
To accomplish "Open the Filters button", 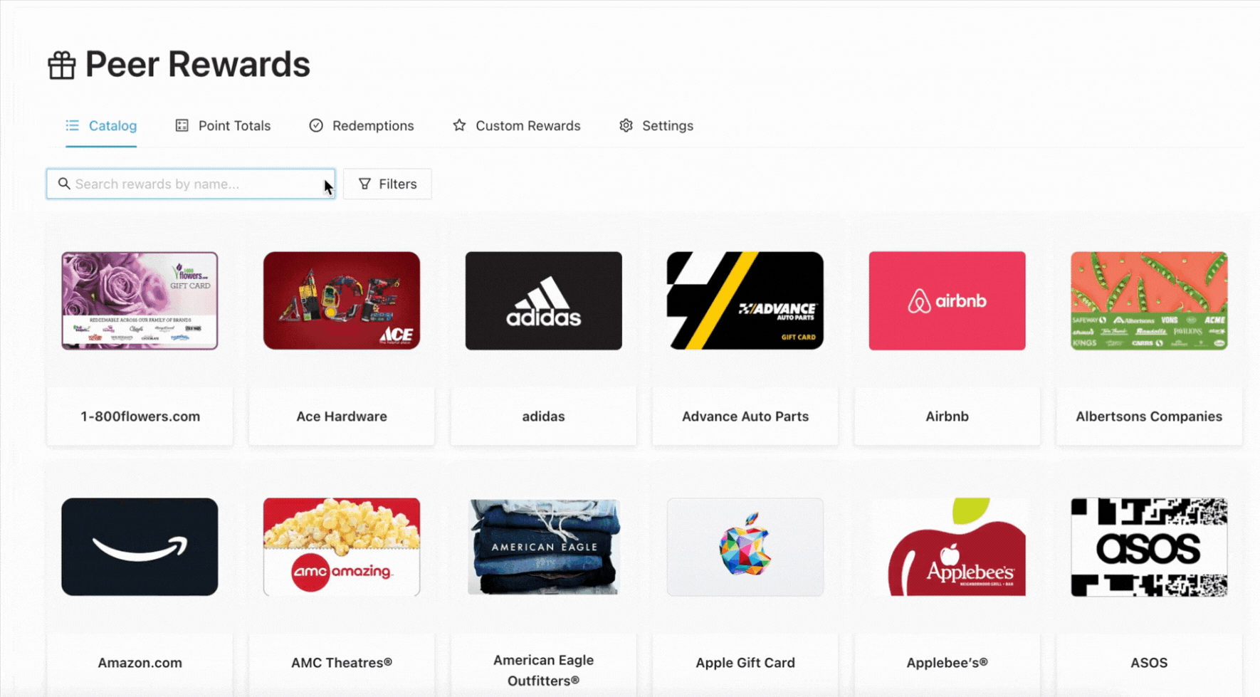I will (387, 184).
